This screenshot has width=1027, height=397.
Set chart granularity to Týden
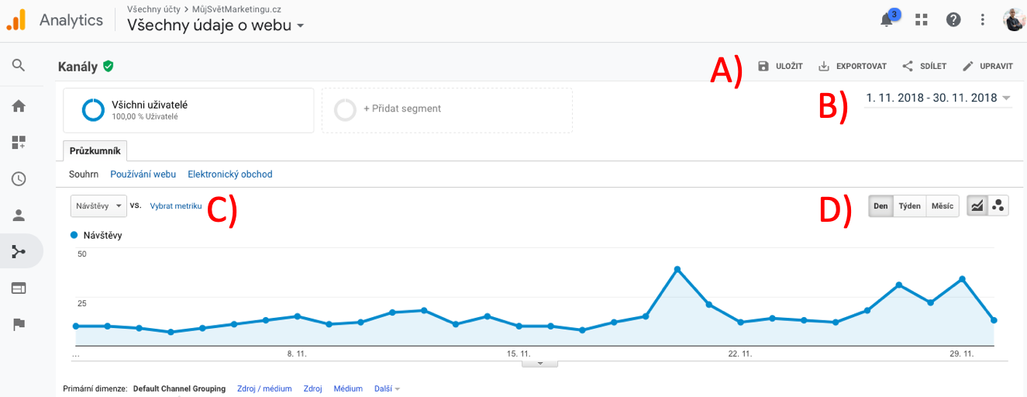coord(909,205)
